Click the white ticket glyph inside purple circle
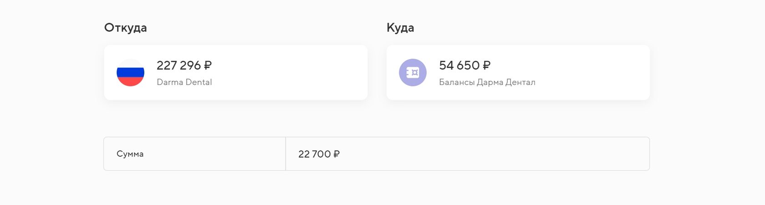 pyautogui.click(x=413, y=72)
